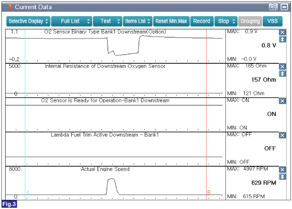Viewport: 292px width, 209px height.
Task: Click O2 Sensor is Ready for Operation title
Action: (x=105, y=101)
